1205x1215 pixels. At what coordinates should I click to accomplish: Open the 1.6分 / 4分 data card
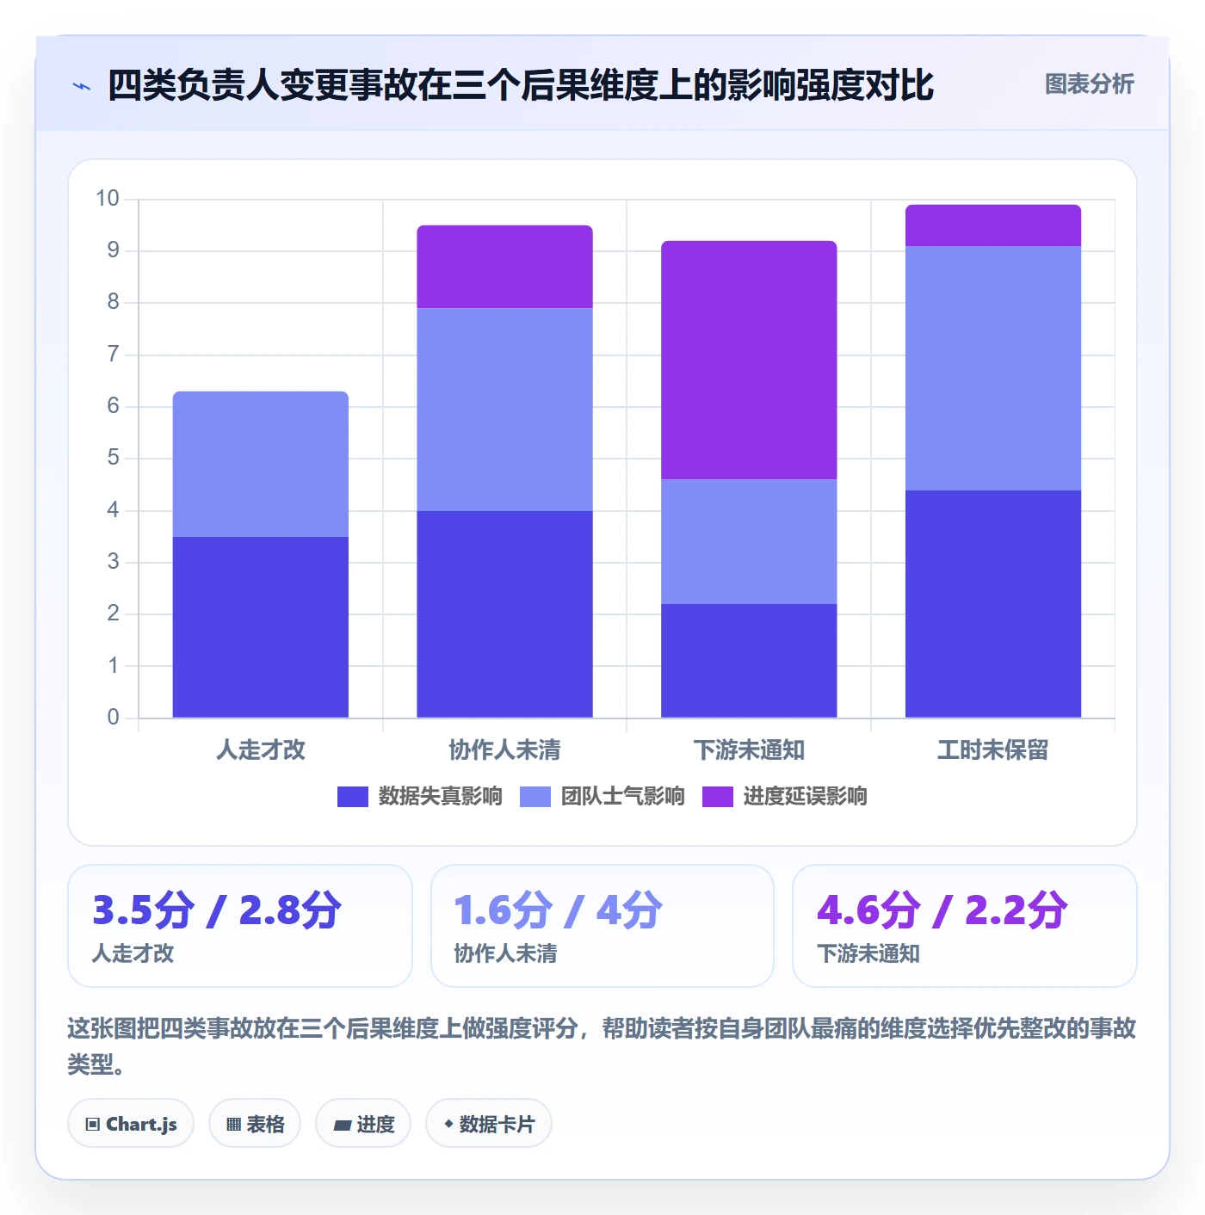602,926
